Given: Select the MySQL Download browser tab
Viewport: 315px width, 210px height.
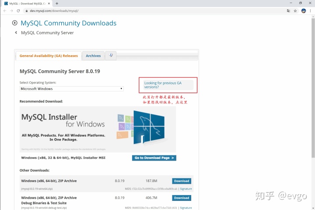Looking at the screenshot, I should coord(27,3).
